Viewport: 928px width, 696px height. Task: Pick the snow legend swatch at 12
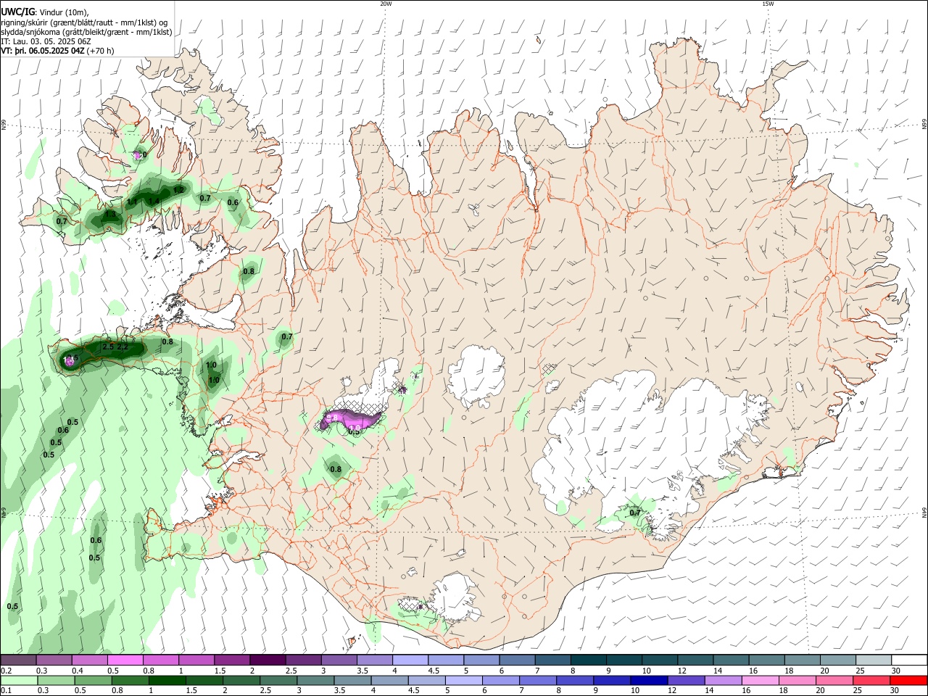tap(694, 660)
